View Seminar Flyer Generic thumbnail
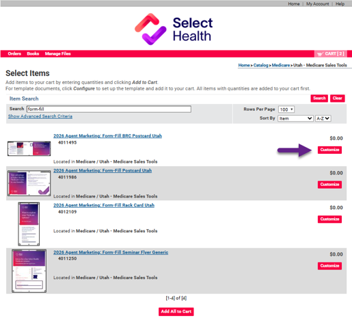Viewport: 352px width, 320px height. point(29,271)
